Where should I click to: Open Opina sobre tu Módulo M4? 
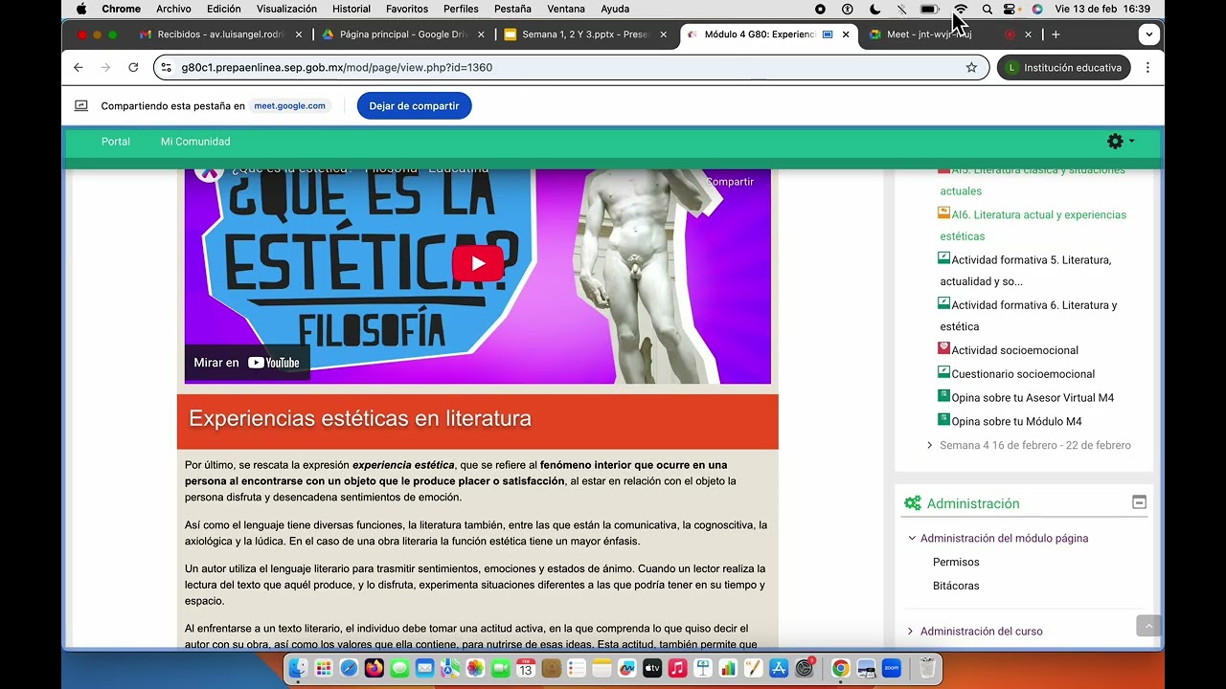tap(1016, 422)
